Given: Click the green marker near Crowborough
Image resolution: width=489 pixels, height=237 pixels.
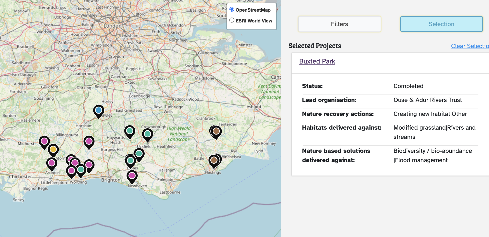Looking at the screenshot, I should [x=147, y=134].
